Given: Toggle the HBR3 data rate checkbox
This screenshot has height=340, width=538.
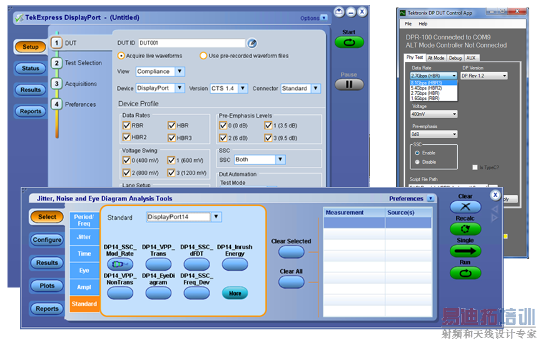Looking at the screenshot, I should [171, 137].
